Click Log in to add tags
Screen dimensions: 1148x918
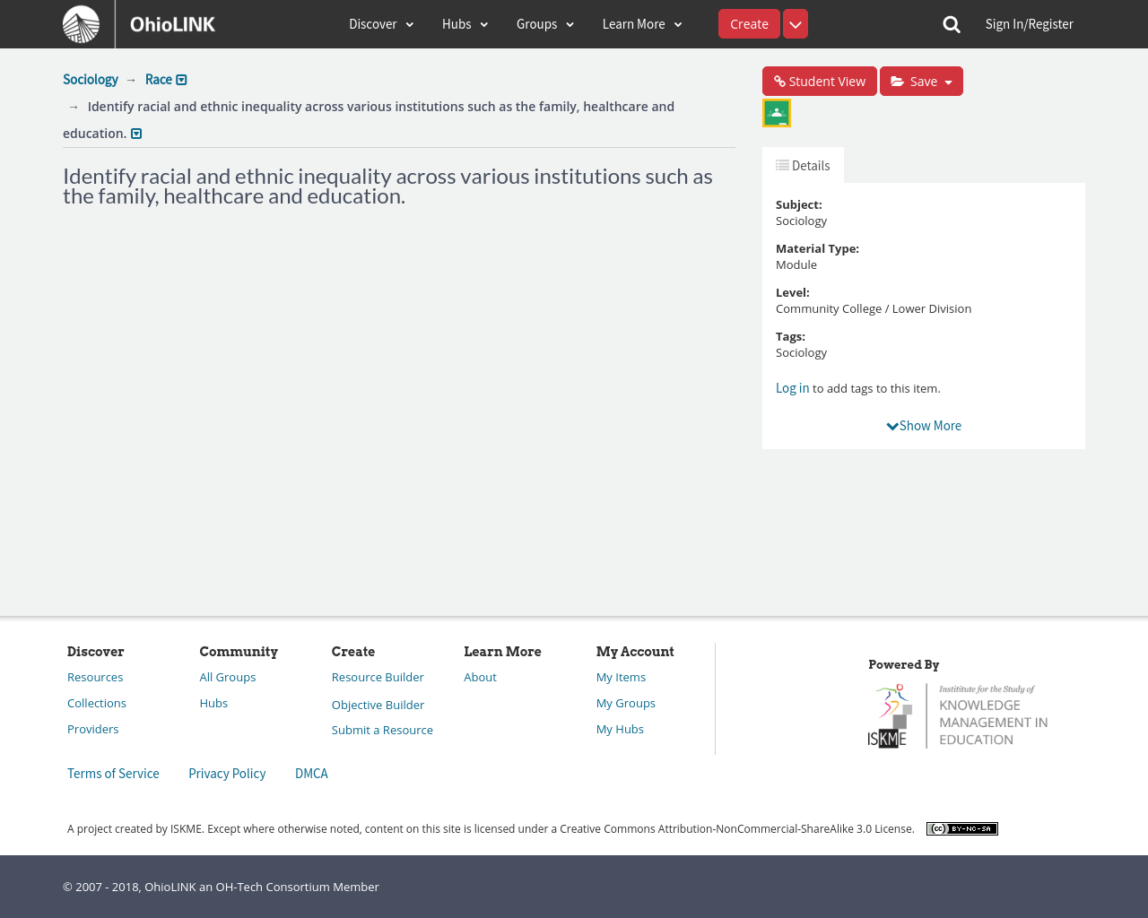point(792,388)
